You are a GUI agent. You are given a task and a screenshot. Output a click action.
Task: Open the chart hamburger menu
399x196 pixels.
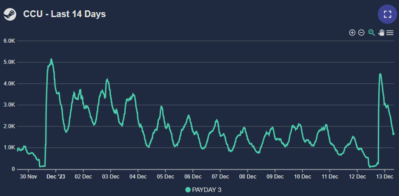pyautogui.click(x=390, y=33)
